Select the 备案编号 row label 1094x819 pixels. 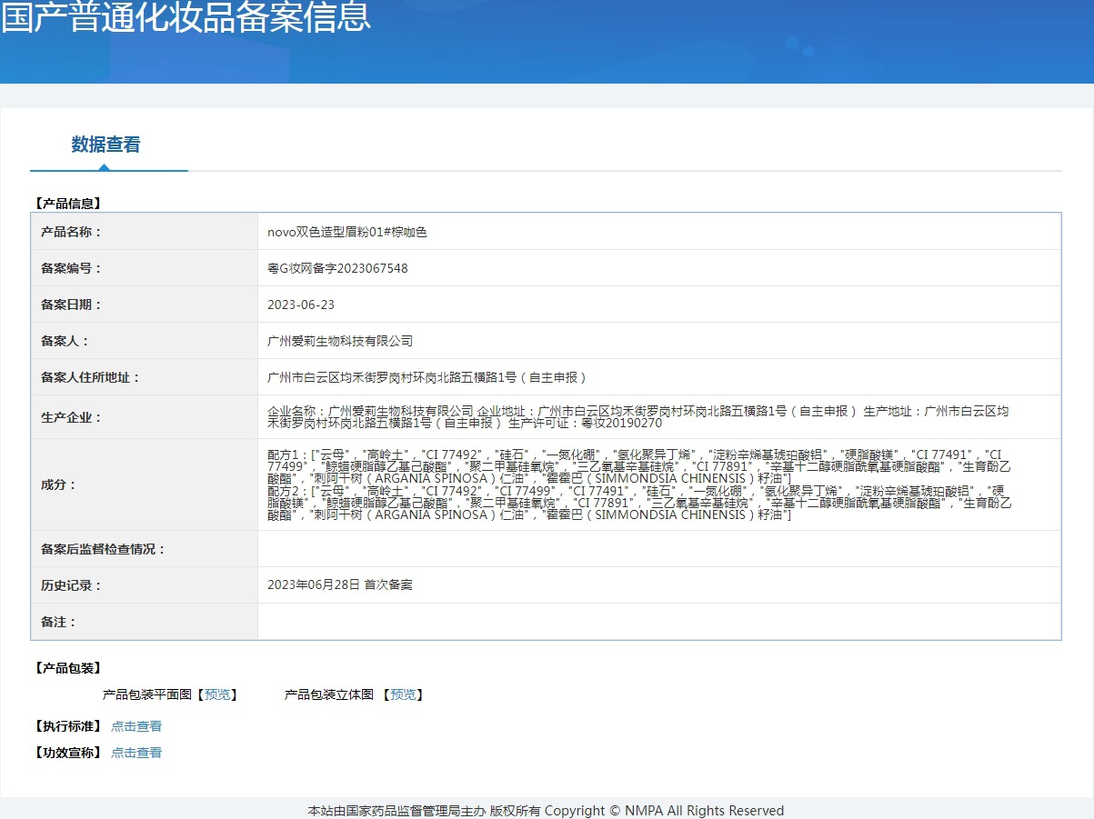point(72,268)
